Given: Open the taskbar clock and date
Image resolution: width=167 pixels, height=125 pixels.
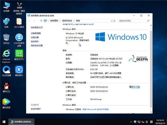Looking at the screenshot, I should click(x=160, y=122).
